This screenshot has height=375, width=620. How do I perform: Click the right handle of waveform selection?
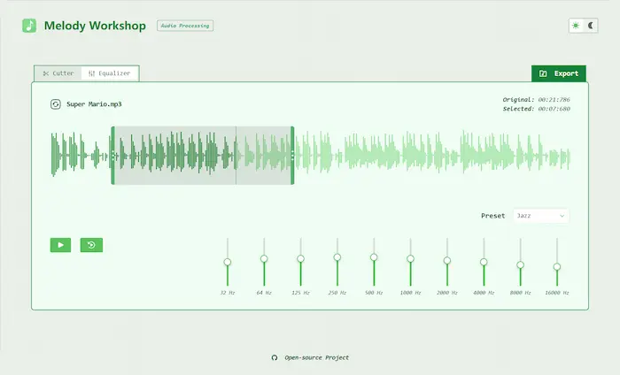[292, 156]
